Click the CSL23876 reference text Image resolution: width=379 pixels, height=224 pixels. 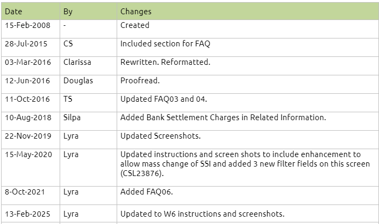142,173
